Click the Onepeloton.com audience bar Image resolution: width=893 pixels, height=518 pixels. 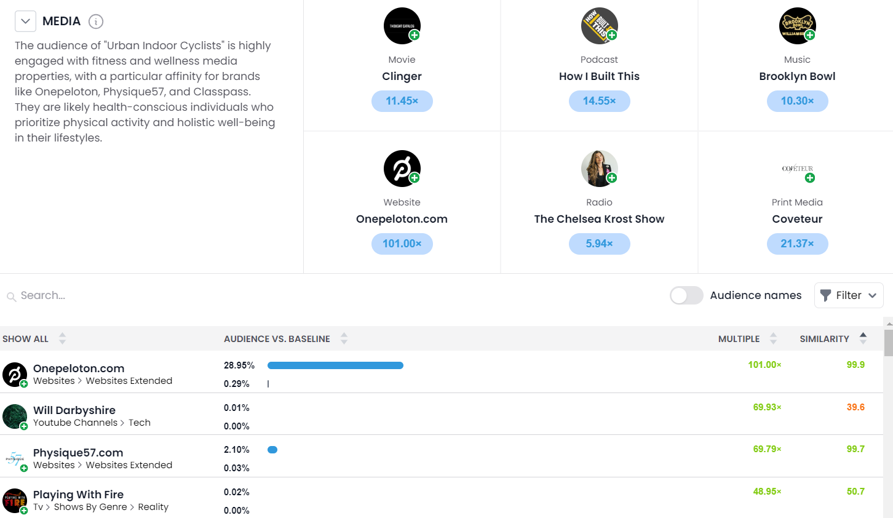point(335,365)
